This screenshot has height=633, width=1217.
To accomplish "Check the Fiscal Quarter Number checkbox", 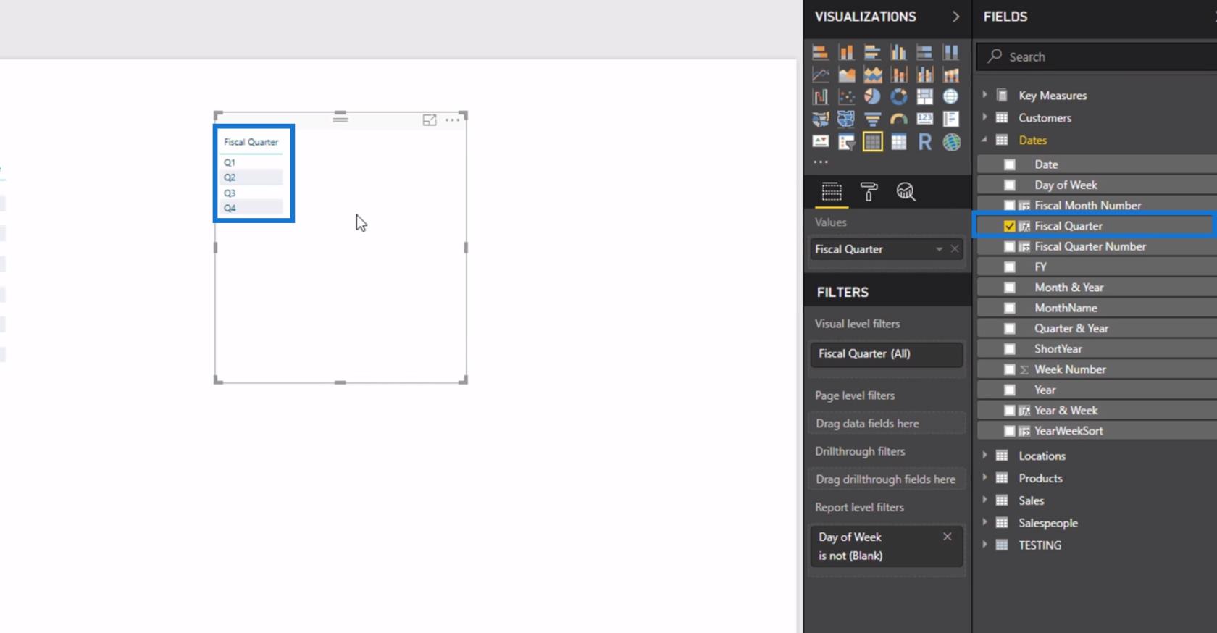I will (1010, 246).
